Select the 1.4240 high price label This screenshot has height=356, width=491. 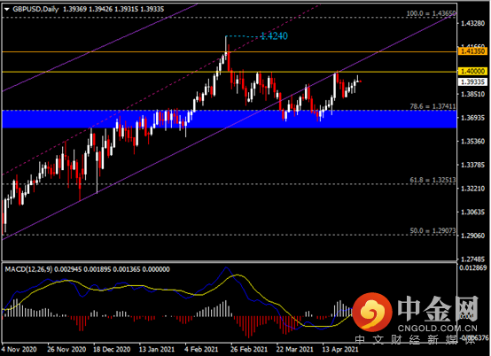pos(275,36)
